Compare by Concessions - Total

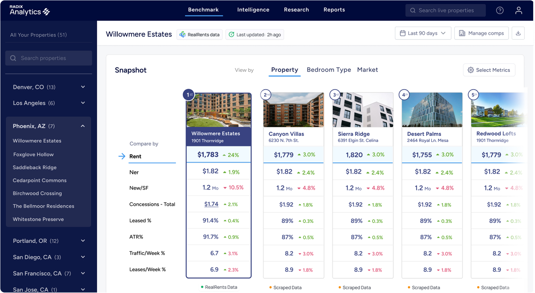(x=152, y=204)
